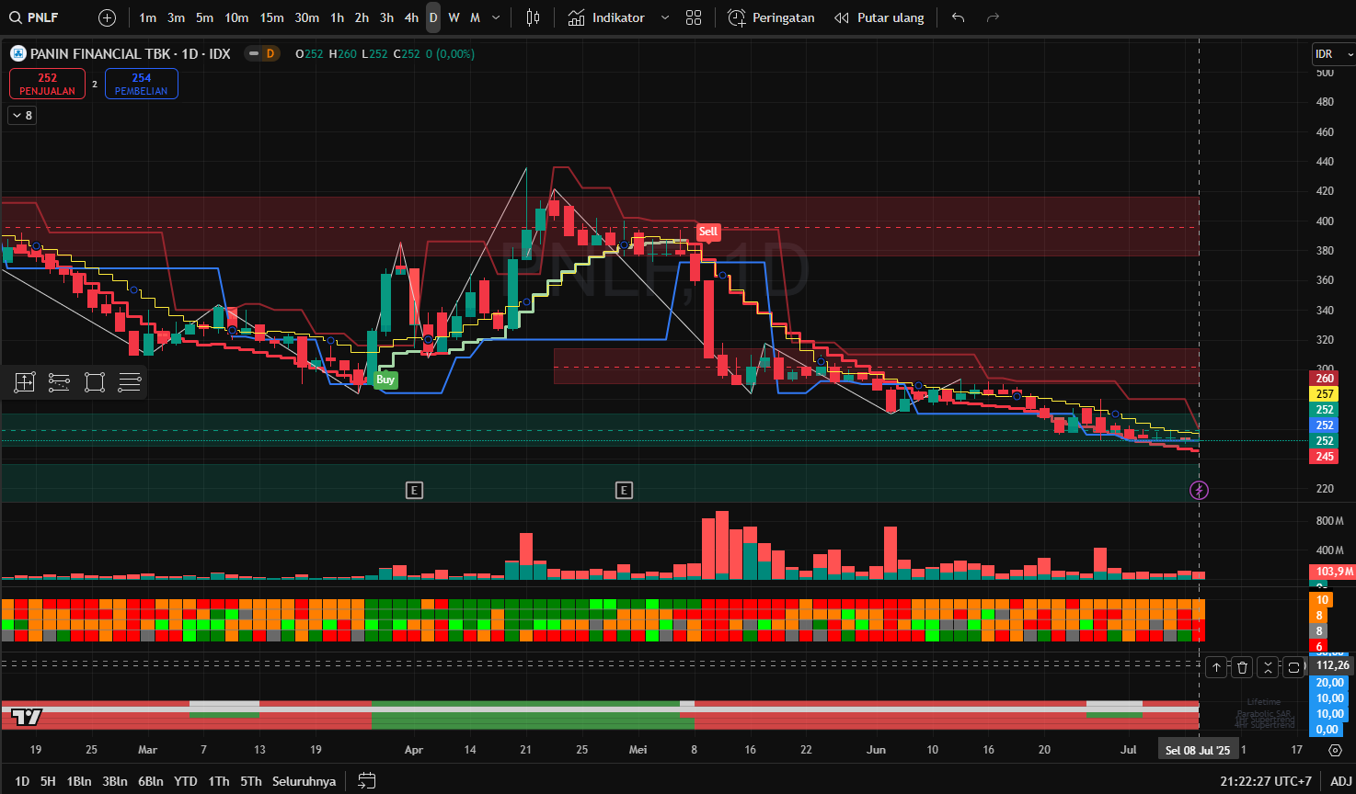The width and height of the screenshot is (1356, 794).
Task: Expand the timeframe list chevron
Action: 497,17
